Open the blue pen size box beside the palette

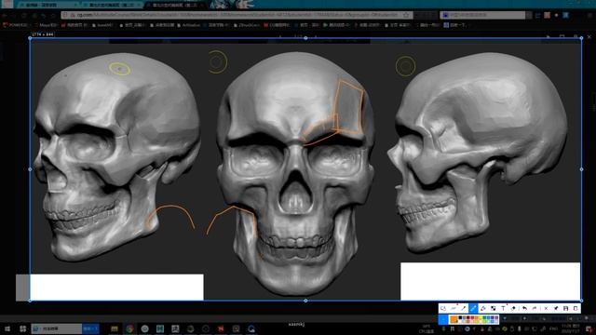click(443, 319)
